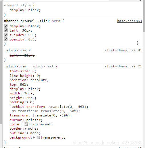Select the #bannerCarousel .slick-prev selector
Viewport: 145px width, 148px height.
(x=32, y=21)
